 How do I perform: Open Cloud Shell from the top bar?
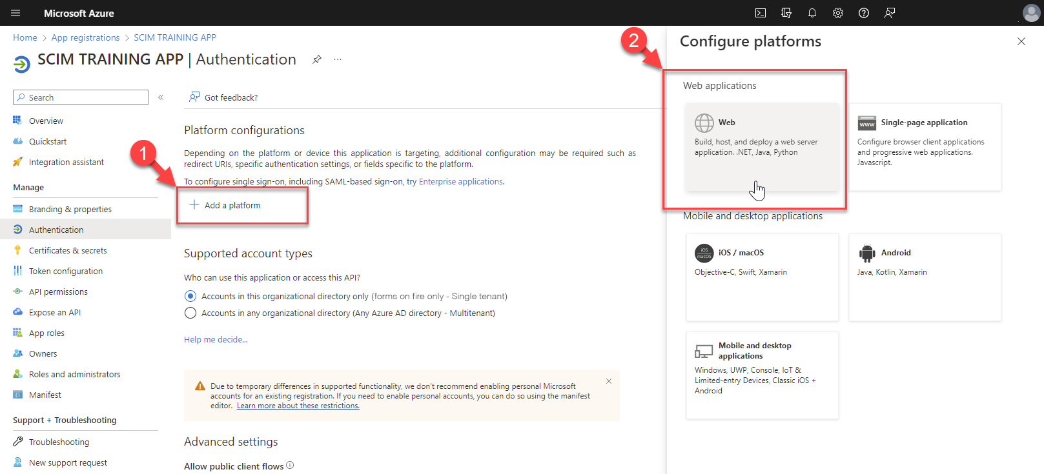click(761, 13)
